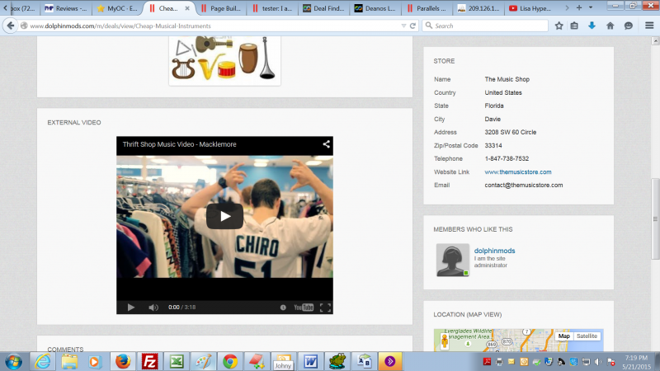
Task: Open the tab list dropdown arrow
Action: tap(591, 7)
